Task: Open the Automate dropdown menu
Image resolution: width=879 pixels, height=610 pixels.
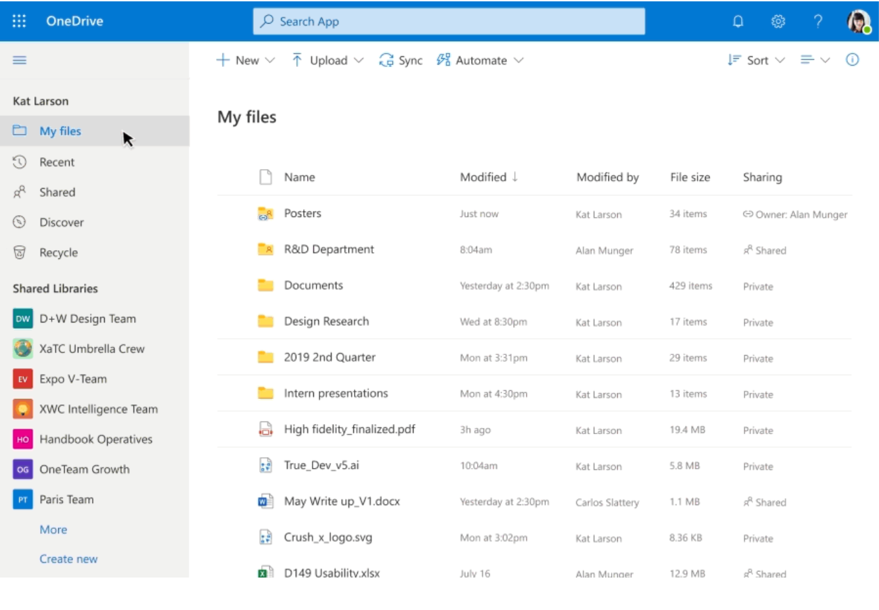Action: [x=480, y=60]
